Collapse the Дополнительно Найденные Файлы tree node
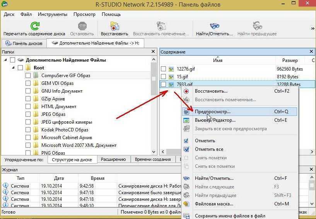The height and width of the screenshot is (219, 316). pos(5,60)
